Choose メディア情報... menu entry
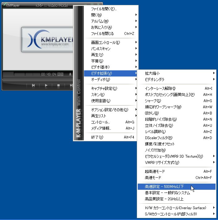218x220 pixels. pyautogui.click(x=111, y=128)
